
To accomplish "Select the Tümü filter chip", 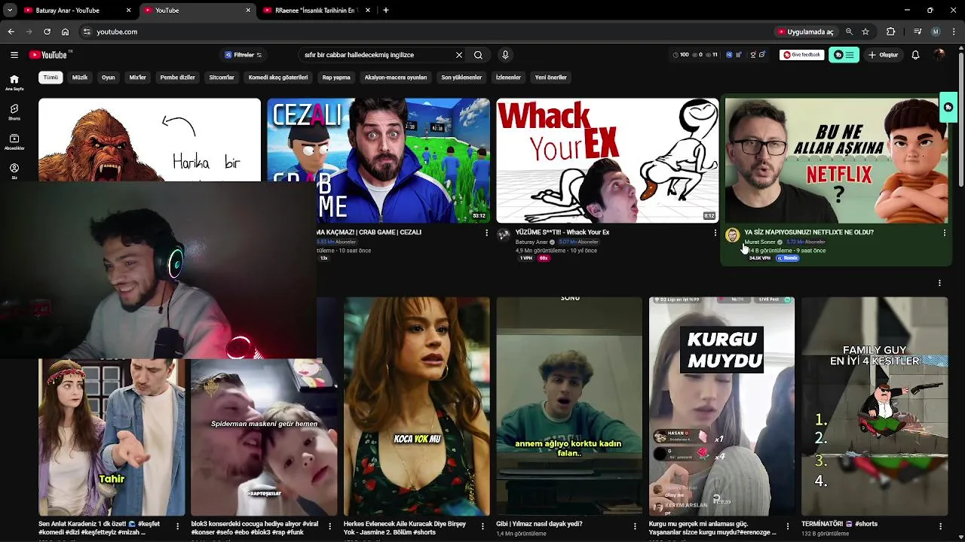I will coord(51,78).
